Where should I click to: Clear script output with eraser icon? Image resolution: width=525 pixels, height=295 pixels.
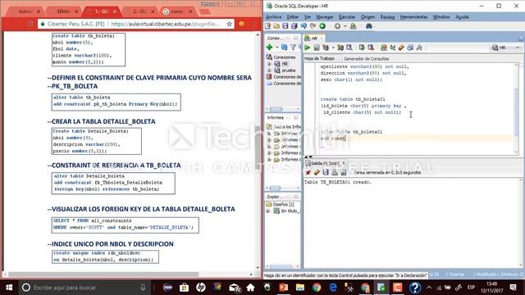[317, 173]
